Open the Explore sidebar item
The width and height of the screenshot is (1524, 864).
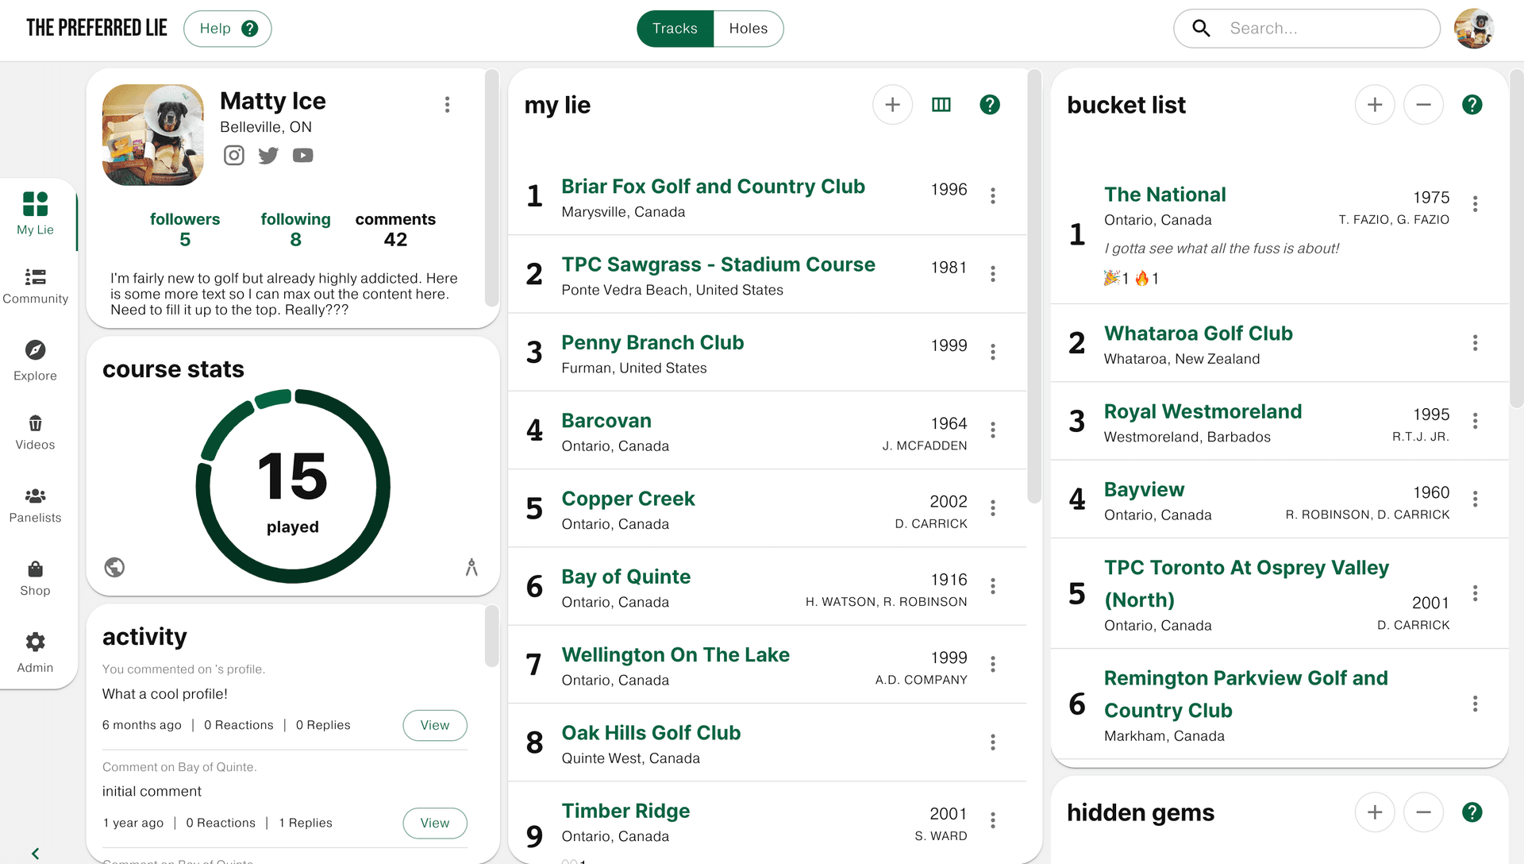[35, 361]
